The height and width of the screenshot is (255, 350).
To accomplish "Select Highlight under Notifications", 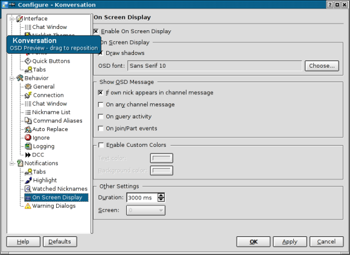I will (45, 180).
